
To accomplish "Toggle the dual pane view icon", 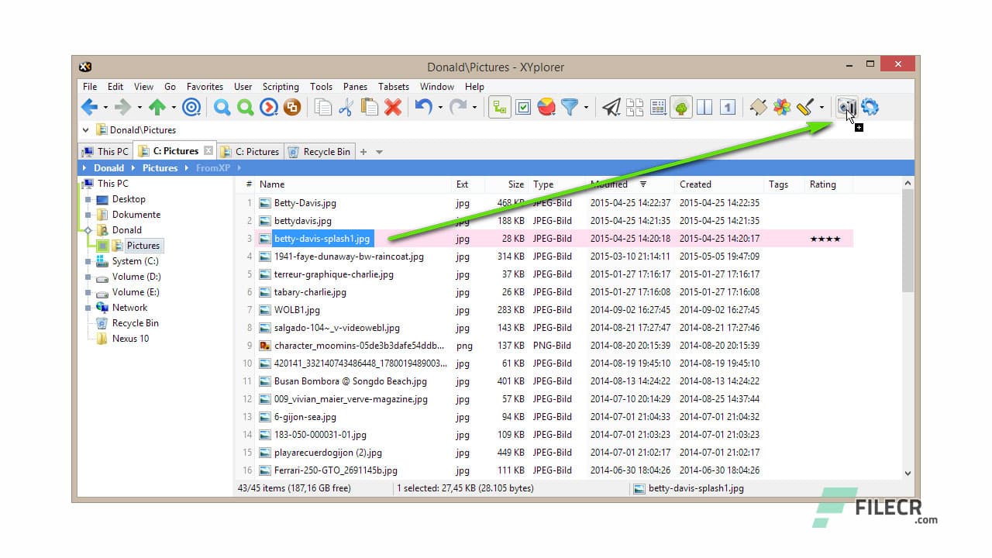I will 704,108.
